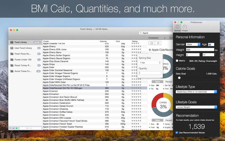Open the Lifestyle Type dropdown
This screenshot has height=141, width=225.
point(196,92)
